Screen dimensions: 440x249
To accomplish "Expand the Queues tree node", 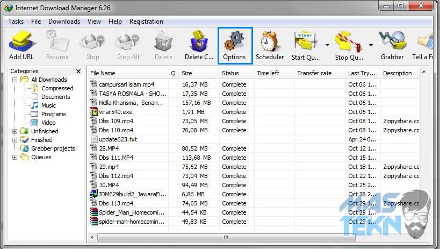I will pos(15,157).
